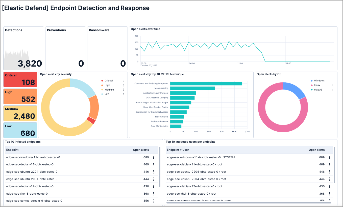Click the Detections count panel
The height and width of the screenshot is (207, 343).
(x=23, y=48)
